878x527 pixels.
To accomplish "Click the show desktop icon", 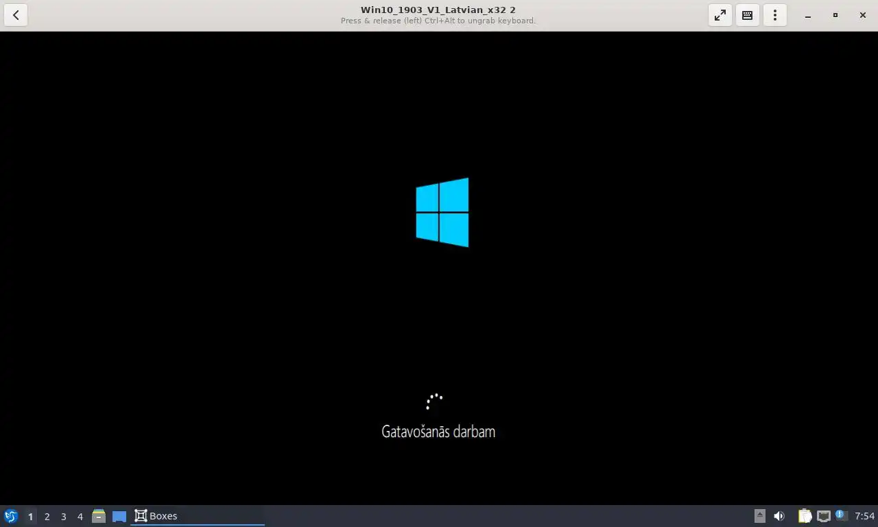I will pyautogui.click(x=119, y=516).
